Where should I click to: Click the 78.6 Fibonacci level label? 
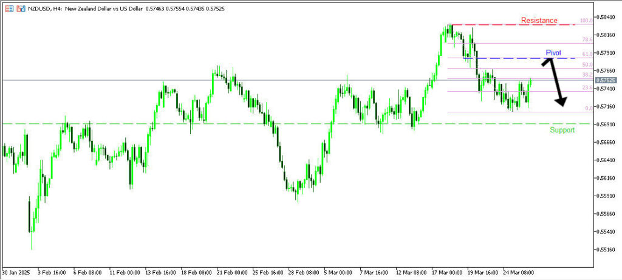587,39
